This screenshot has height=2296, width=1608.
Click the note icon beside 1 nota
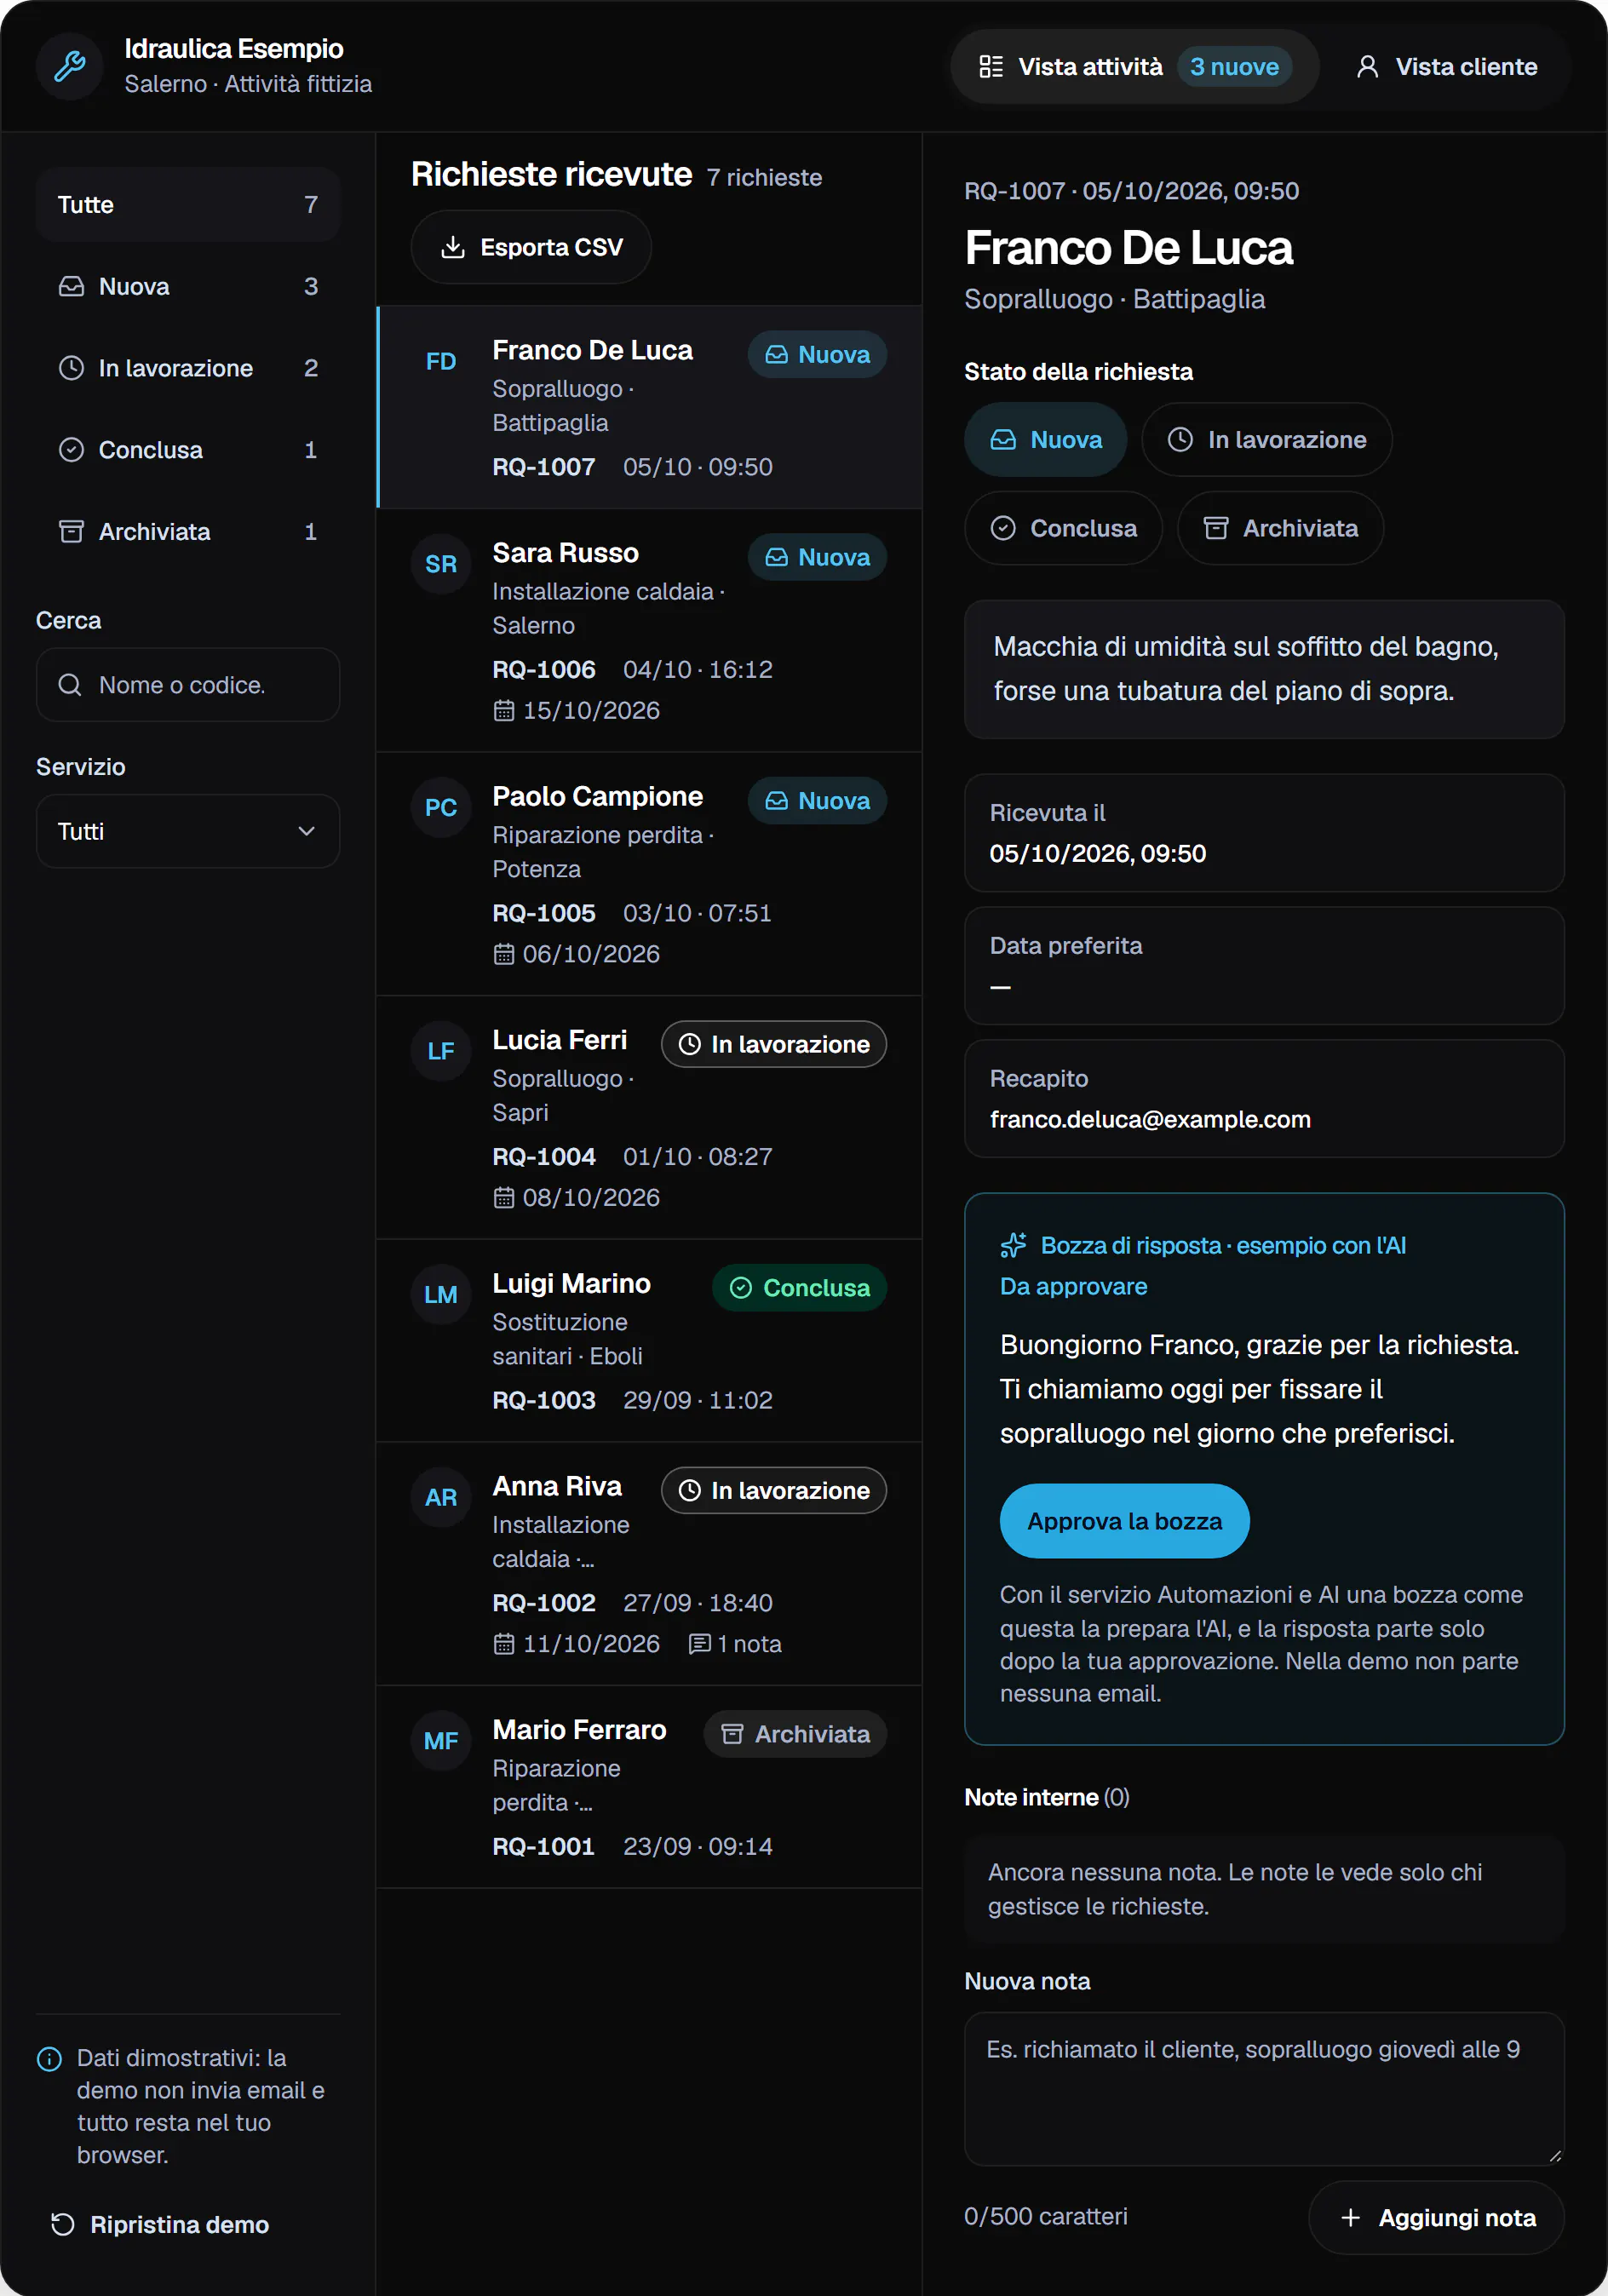(700, 1644)
